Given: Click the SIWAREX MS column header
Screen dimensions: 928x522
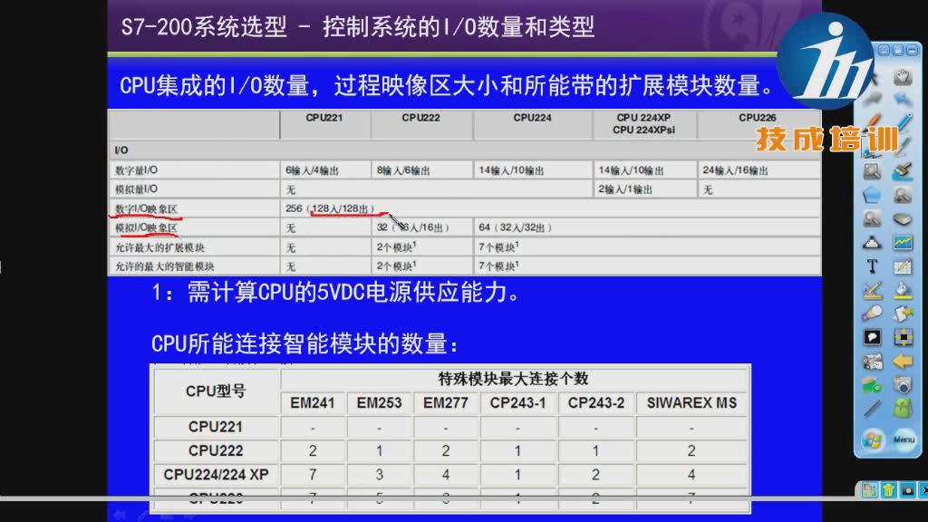Looking at the screenshot, I should 691,403.
